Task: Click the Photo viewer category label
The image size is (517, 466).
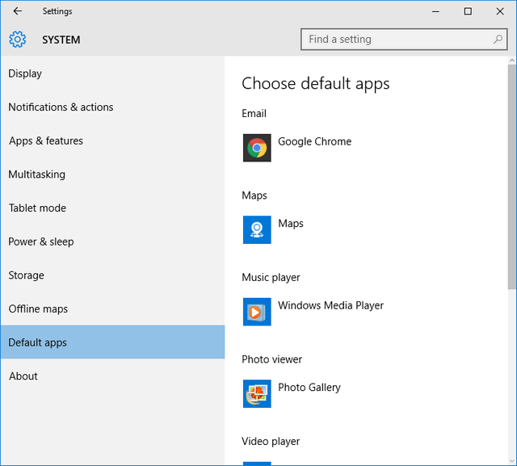Action: click(271, 359)
